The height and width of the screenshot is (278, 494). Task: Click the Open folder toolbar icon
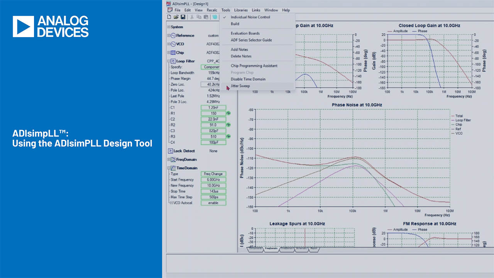pyautogui.click(x=176, y=17)
